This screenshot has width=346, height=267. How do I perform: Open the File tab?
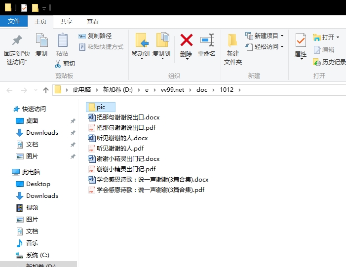pos(14,21)
